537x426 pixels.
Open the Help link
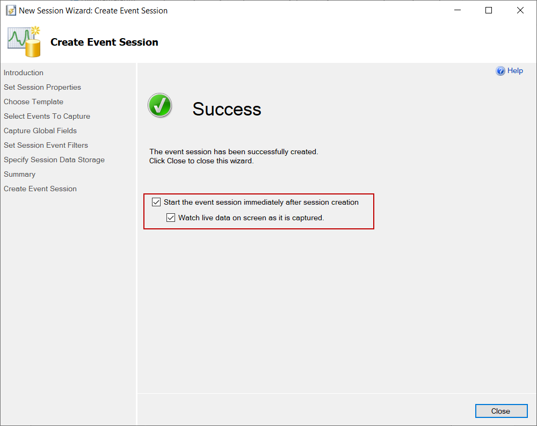[515, 70]
